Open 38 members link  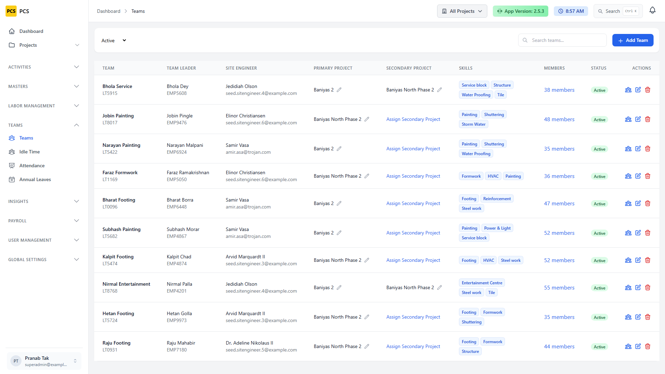559,90
